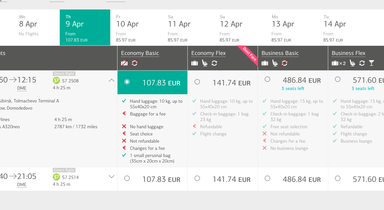Viewport: 384px width, 210px height.
Task: Click the exchange arrows icon under Business Flex
Action: pyautogui.click(x=362, y=63)
